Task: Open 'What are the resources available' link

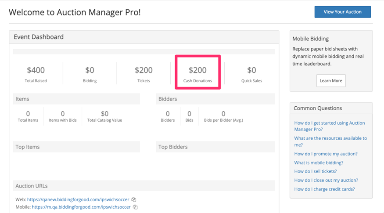Action: 330,141
